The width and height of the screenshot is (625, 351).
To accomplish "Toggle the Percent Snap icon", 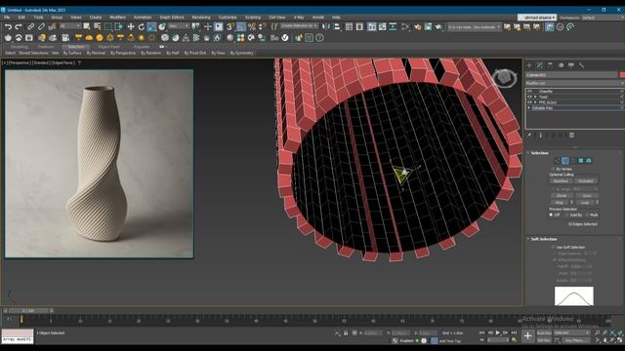I will [x=252, y=27].
